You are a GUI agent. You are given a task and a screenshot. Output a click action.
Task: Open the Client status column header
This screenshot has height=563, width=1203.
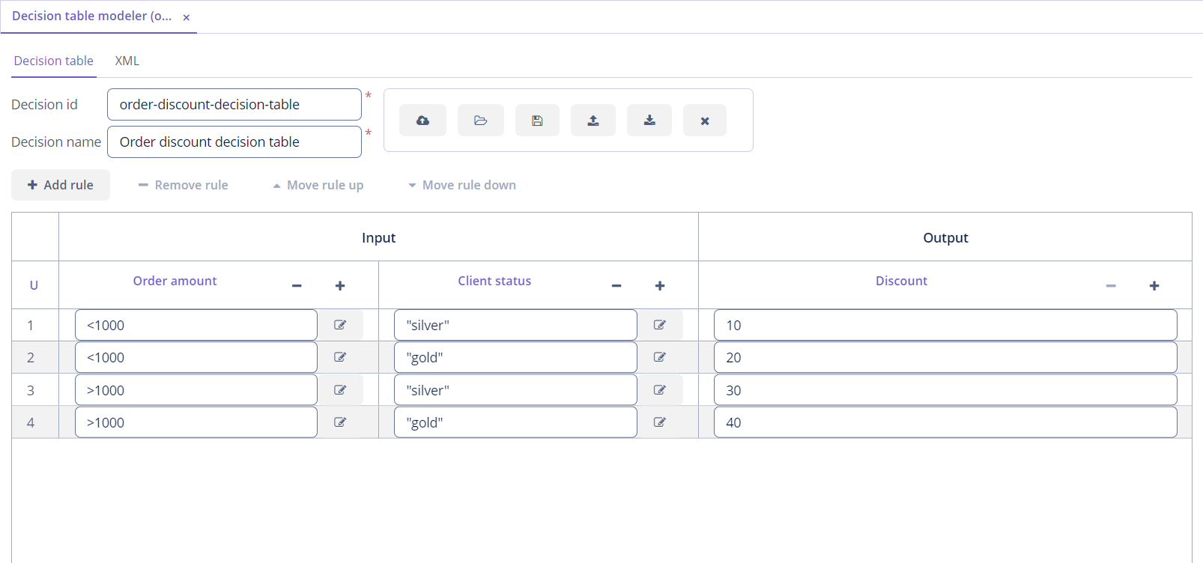coord(494,281)
